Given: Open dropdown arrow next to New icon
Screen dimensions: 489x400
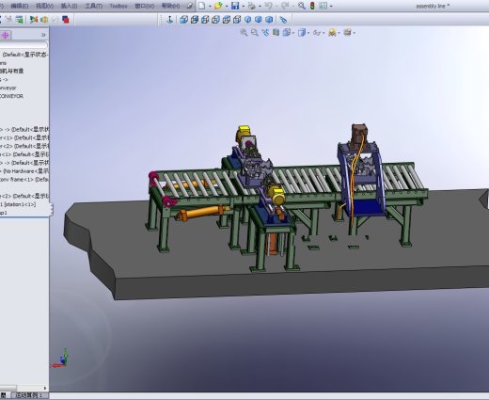Looking at the screenshot, I should tap(210, 6).
